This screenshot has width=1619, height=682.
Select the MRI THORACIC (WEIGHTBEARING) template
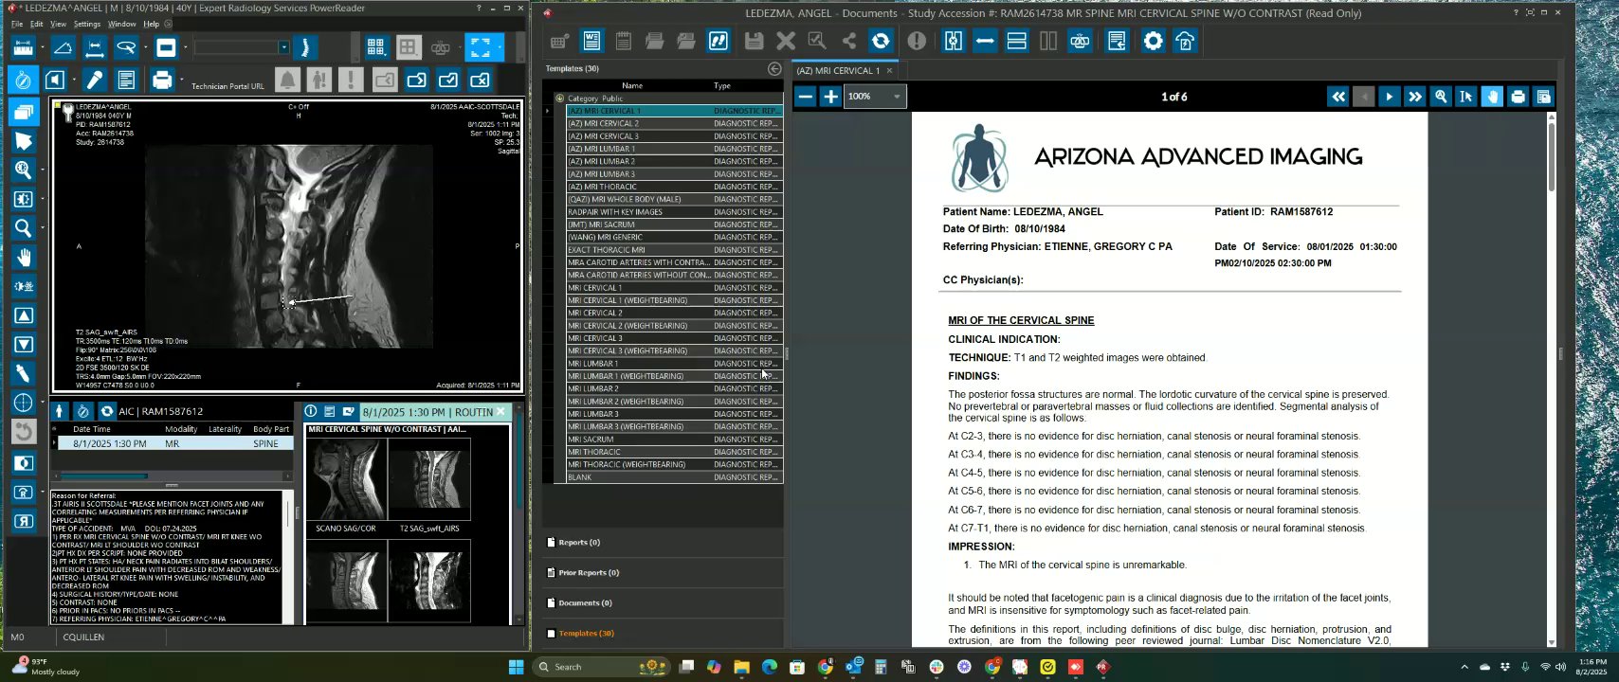click(x=673, y=464)
